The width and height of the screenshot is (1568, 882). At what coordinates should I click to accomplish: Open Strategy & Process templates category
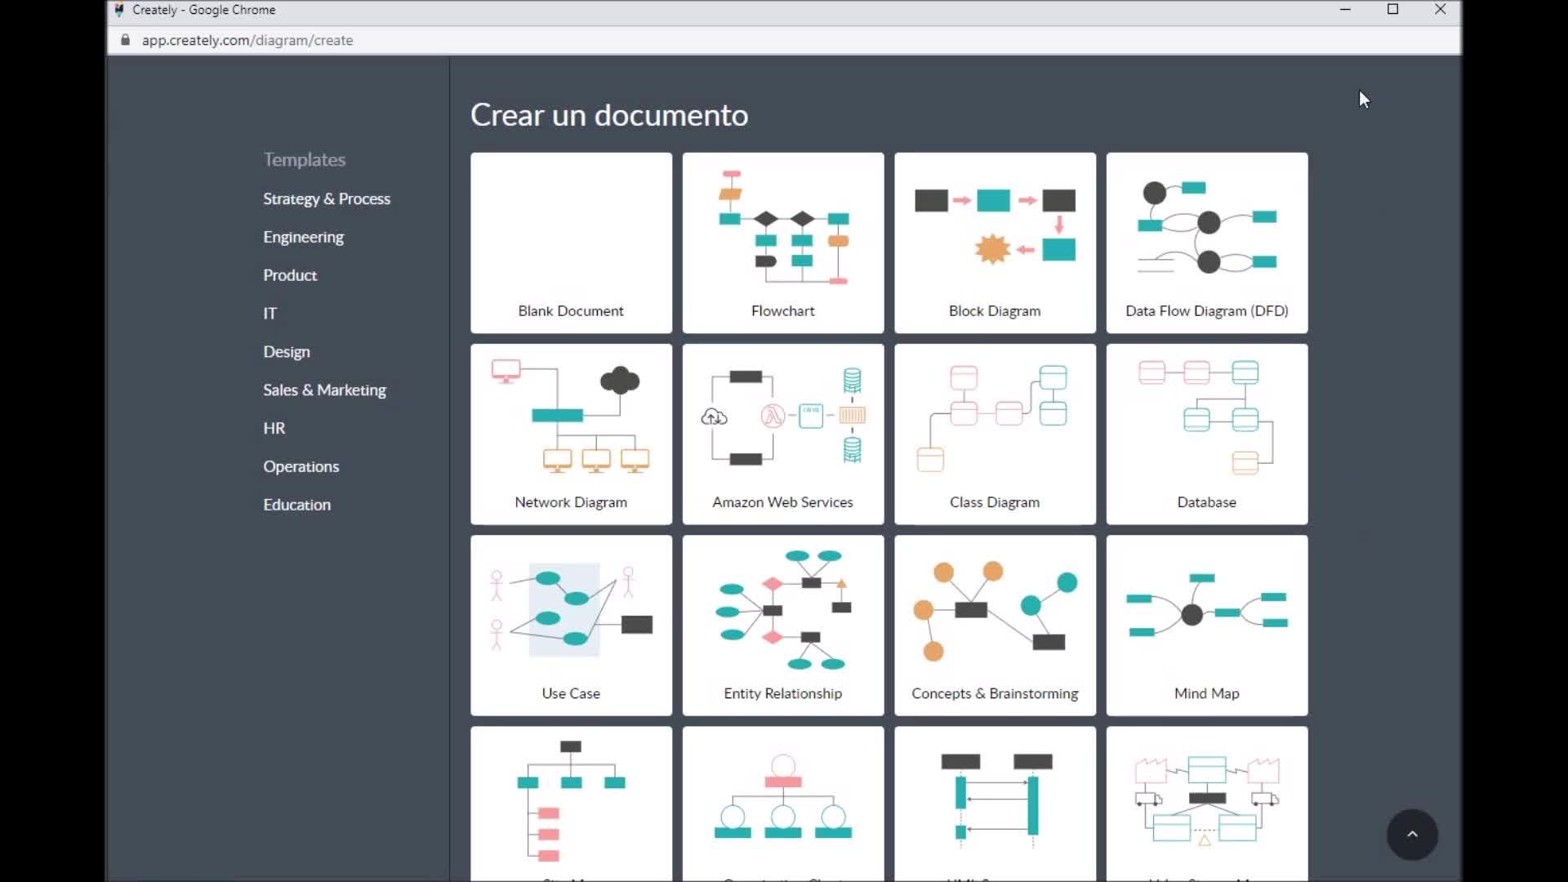(327, 198)
